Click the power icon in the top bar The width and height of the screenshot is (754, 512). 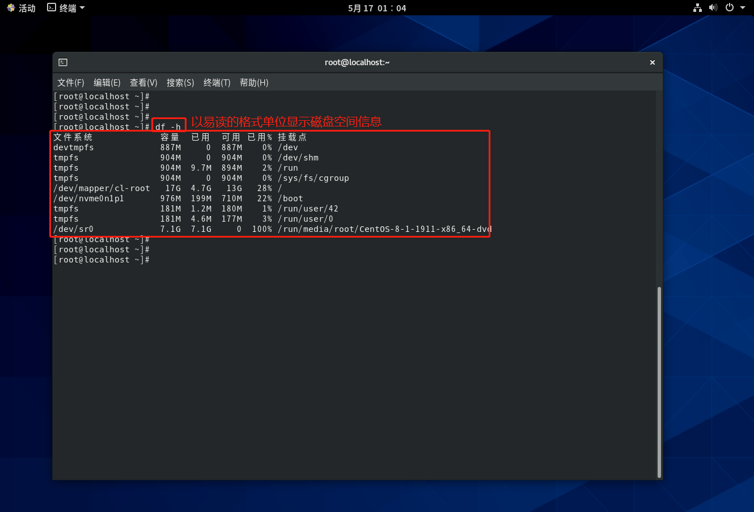pyautogui.click(x=730, y=8)
